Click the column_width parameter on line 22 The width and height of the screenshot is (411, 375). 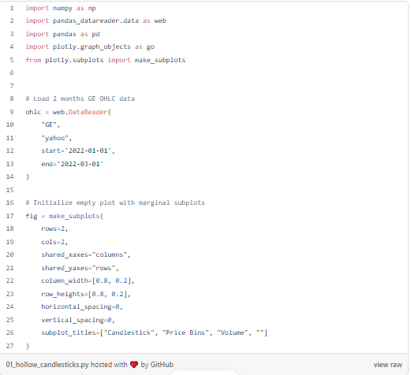click(x=65, y=280)
